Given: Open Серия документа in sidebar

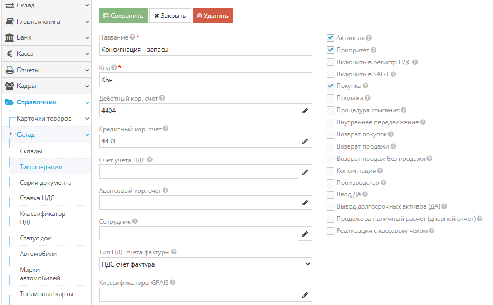Looking at the screenshot, I should coord(45,183).
